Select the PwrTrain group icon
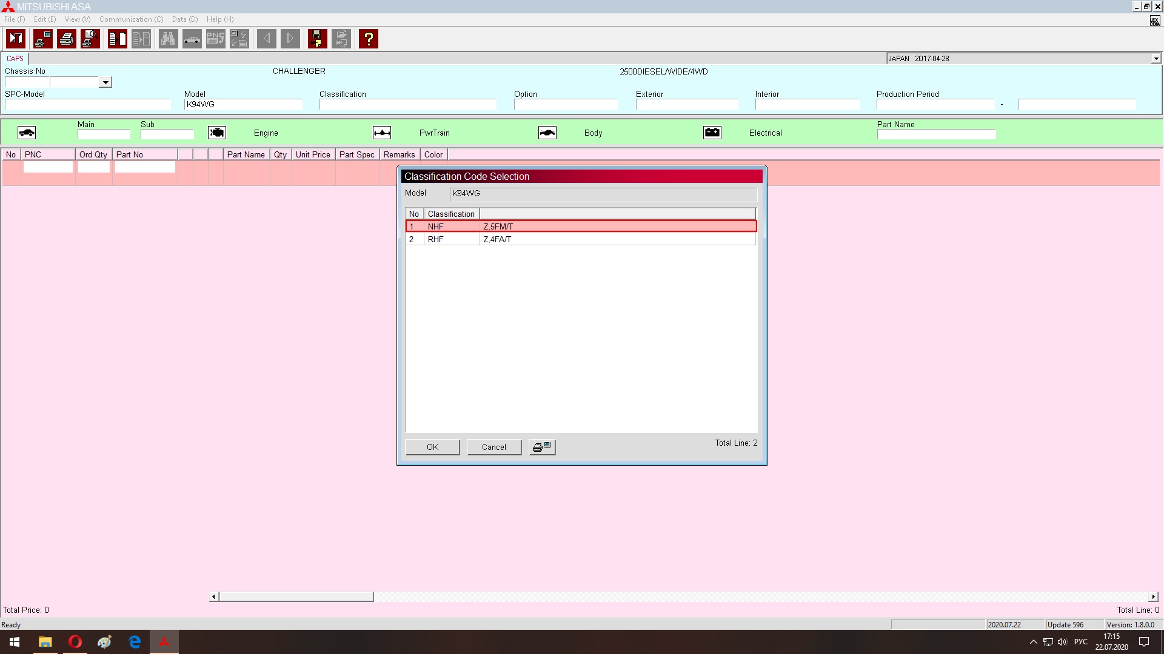1164x654 pixels. [x=382, y=133]
